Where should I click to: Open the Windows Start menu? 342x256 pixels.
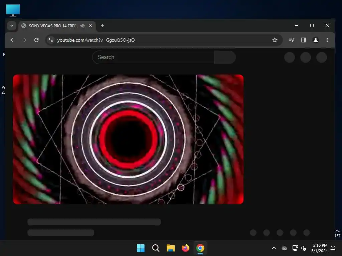[x=141, y=248]
